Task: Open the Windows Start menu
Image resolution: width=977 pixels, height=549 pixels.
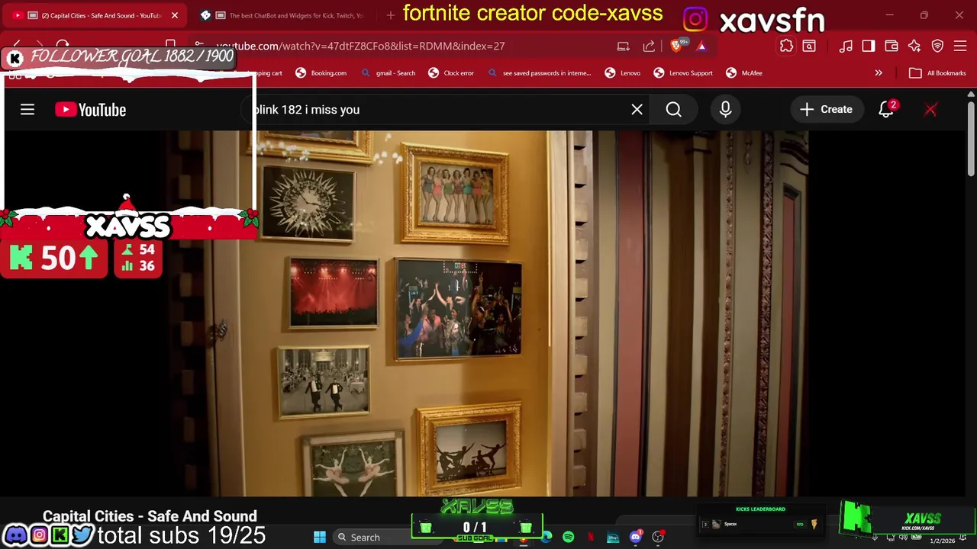Action: (320, 538)
